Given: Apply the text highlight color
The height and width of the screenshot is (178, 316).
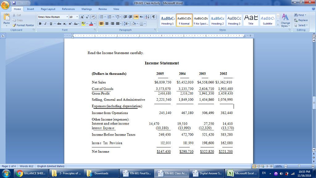Looking at the screenshot, I should [83, 23].
